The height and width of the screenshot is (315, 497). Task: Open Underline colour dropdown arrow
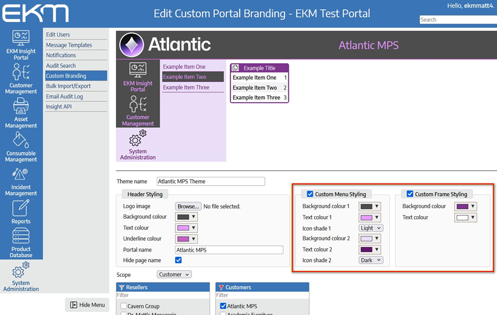[x=193, y=239]
